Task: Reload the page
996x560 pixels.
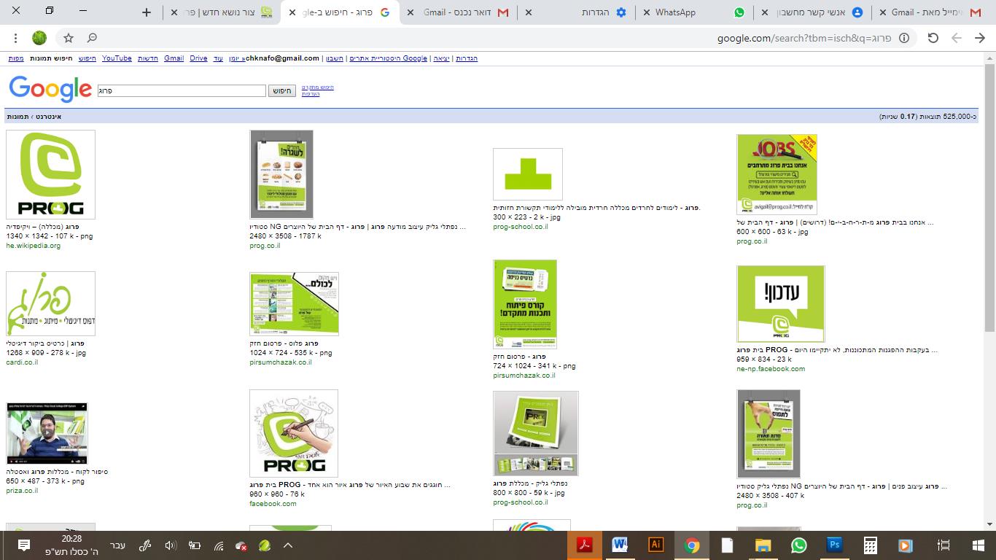Action: (x=933, y=38)
